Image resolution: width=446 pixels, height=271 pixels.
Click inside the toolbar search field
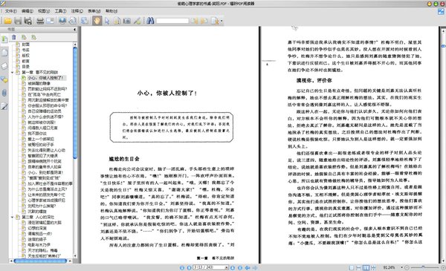click(172, 21)
